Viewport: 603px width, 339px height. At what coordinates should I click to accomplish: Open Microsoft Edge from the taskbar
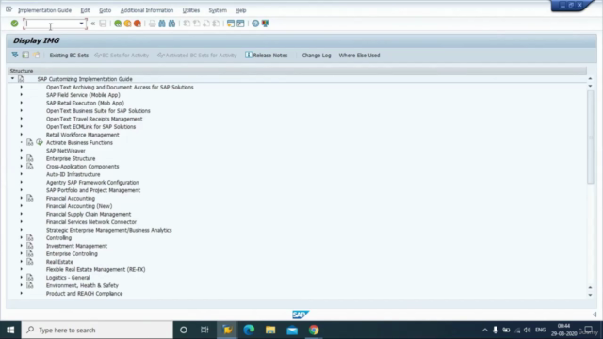[x=249, y=330]
